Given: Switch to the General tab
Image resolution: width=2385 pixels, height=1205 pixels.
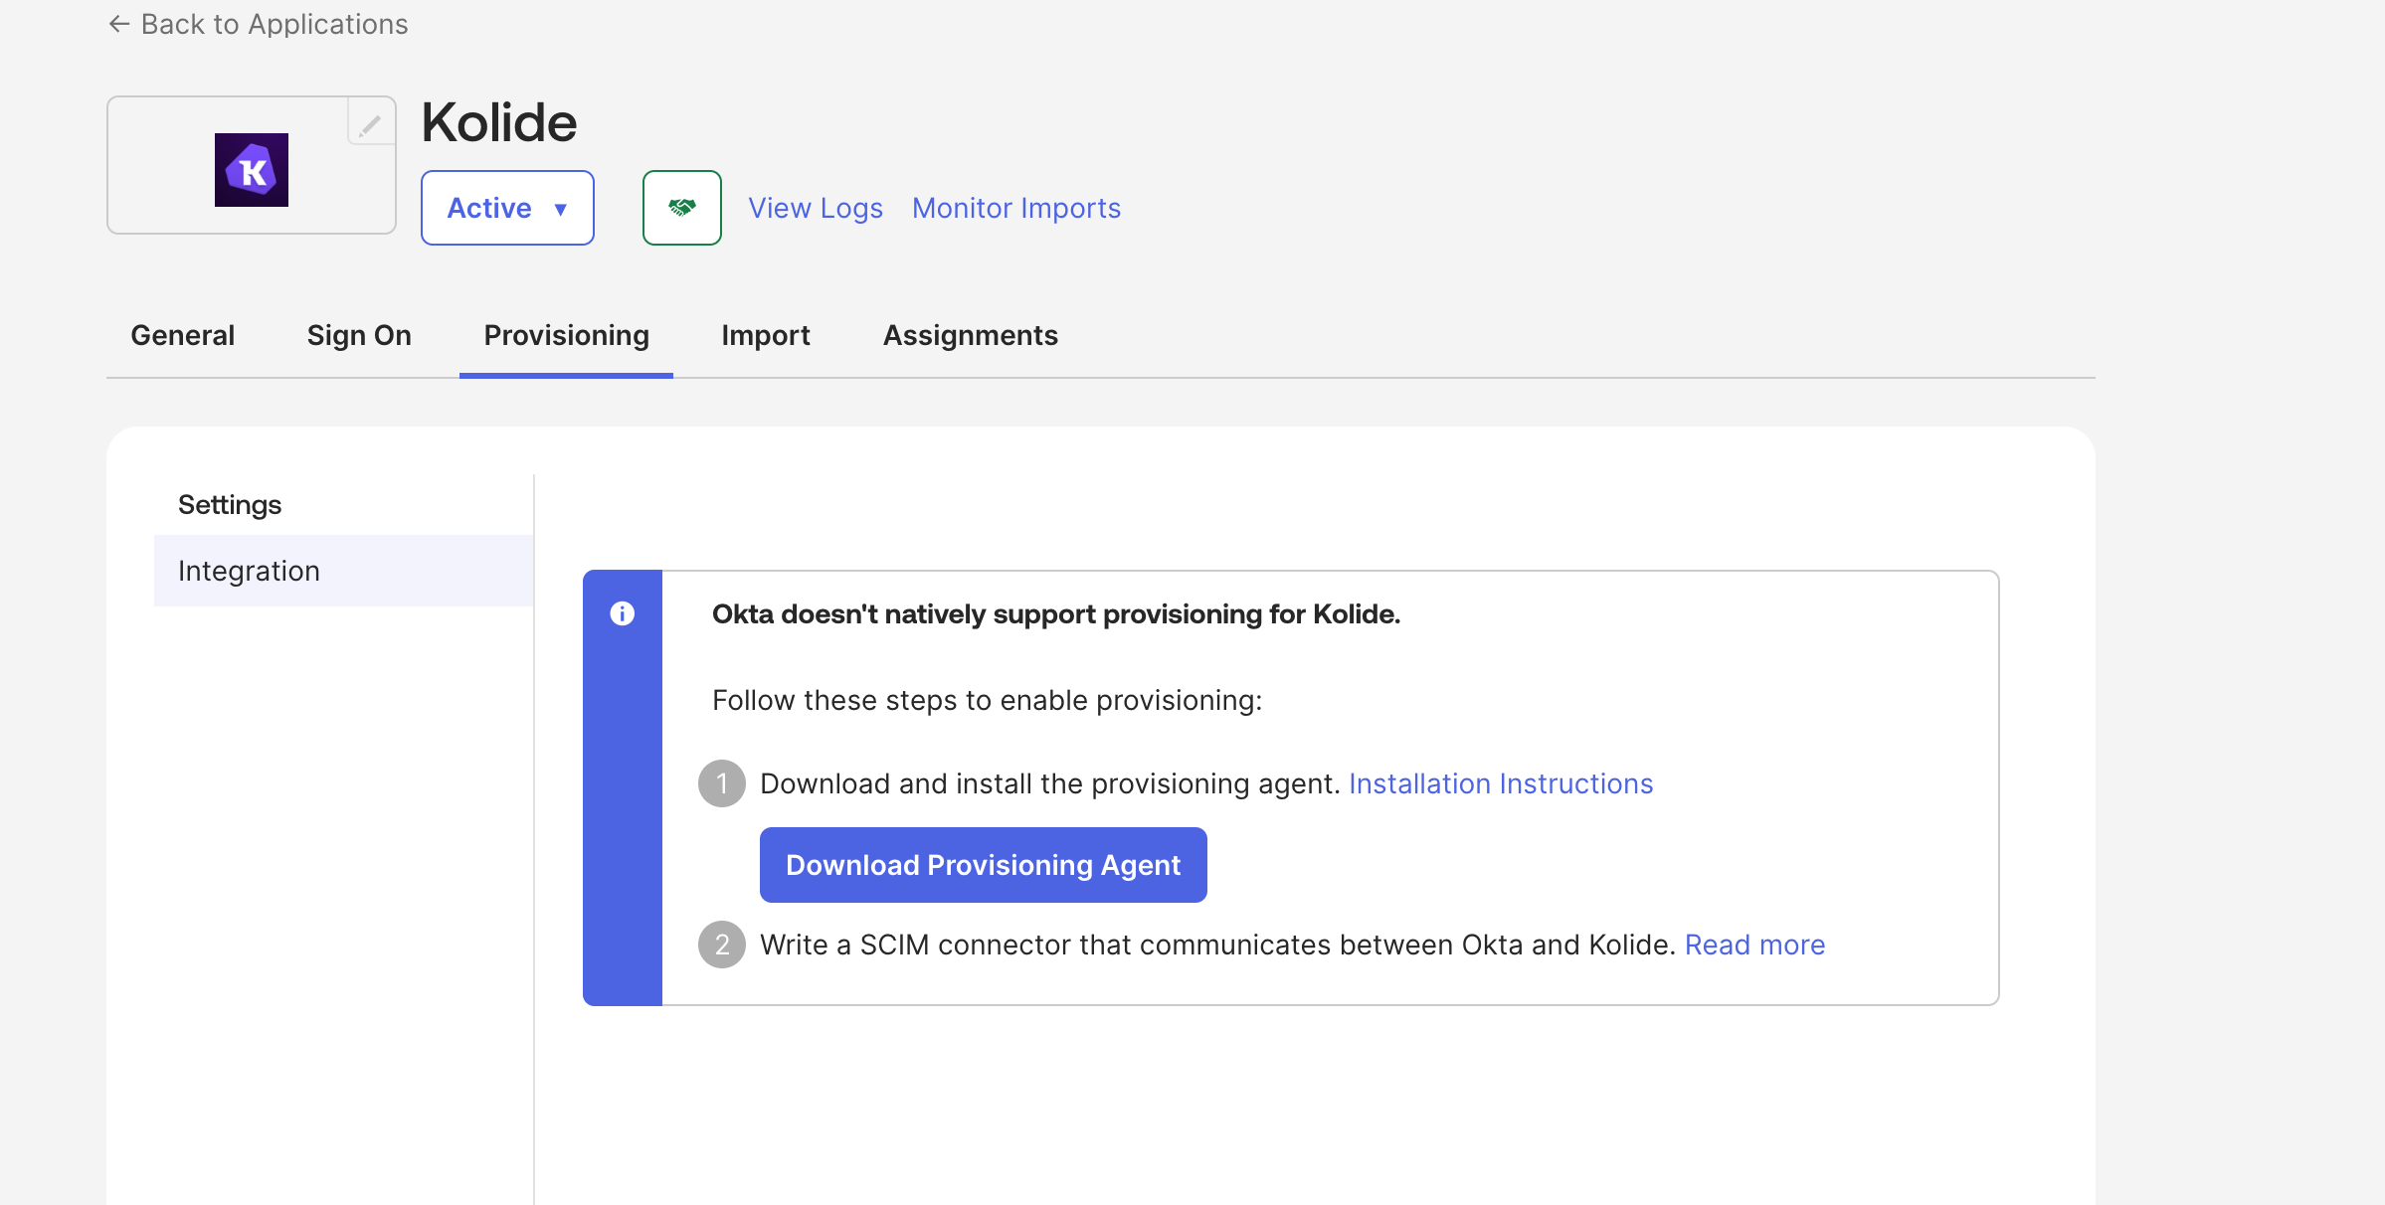Looking at the screenshot, I should [183, 335].
